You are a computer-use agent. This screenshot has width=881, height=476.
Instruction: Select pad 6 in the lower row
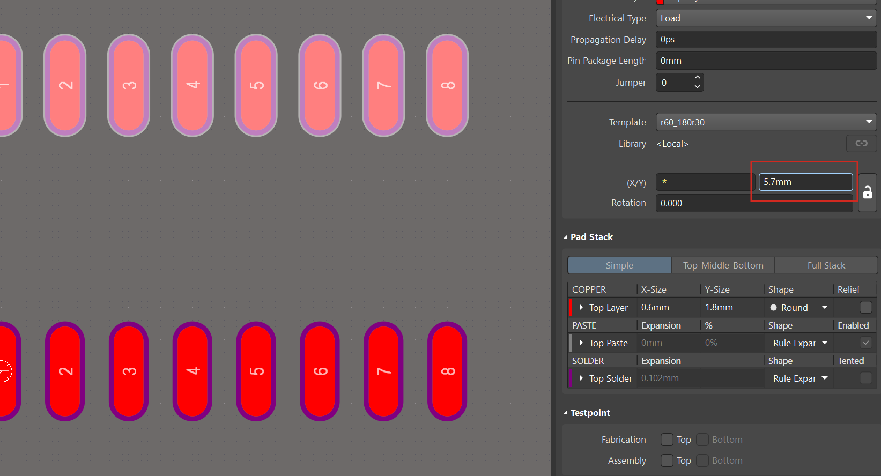click(x=320, y=371)
